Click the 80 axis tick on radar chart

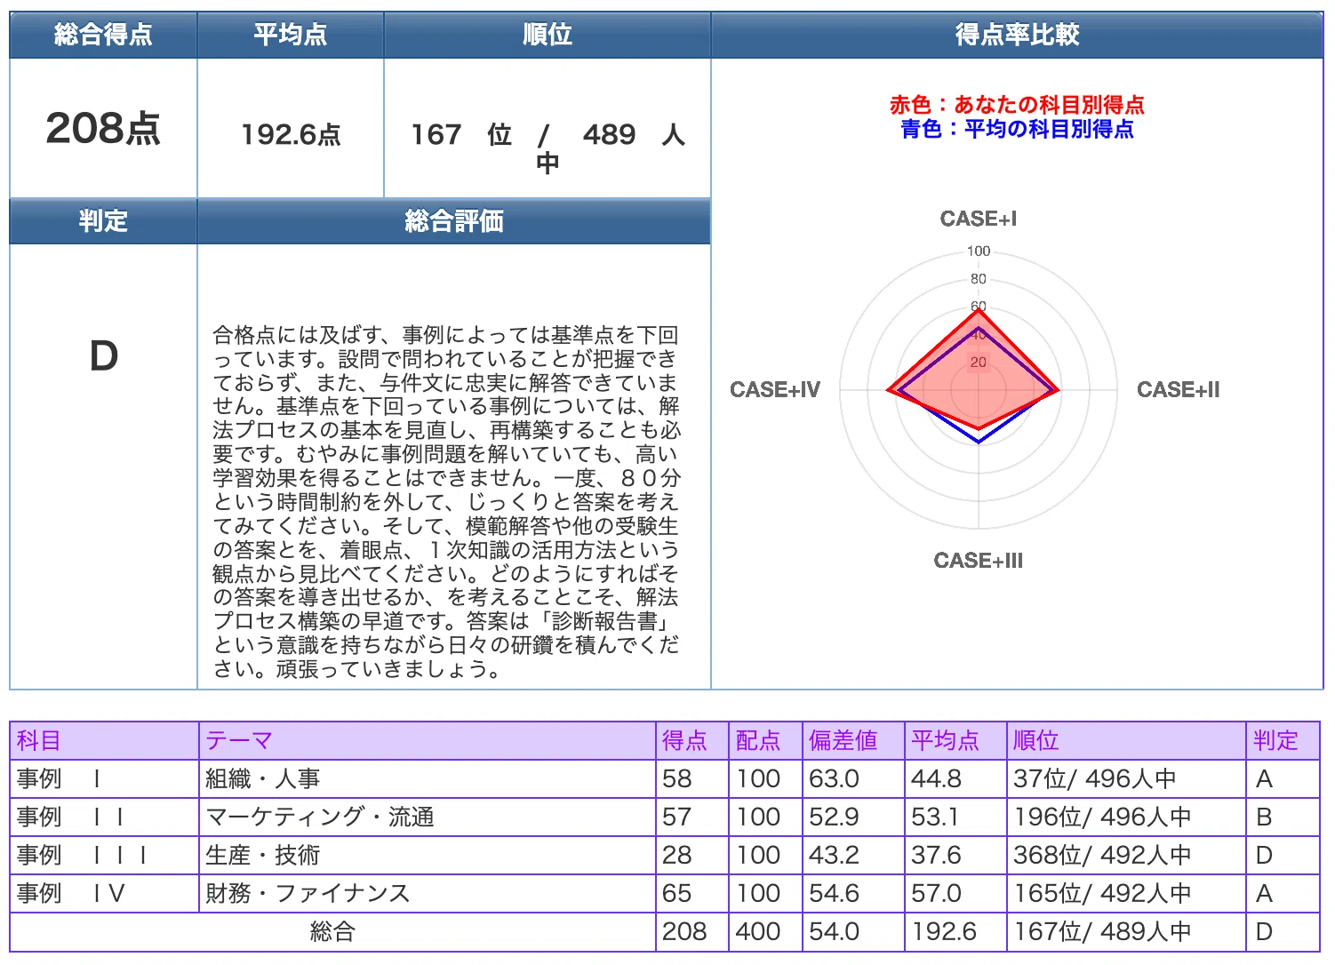click(x=979, y=279)
